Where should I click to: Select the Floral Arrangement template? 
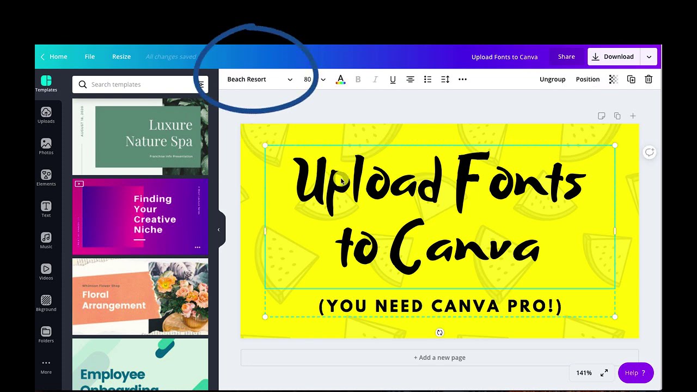coord(140,296)
